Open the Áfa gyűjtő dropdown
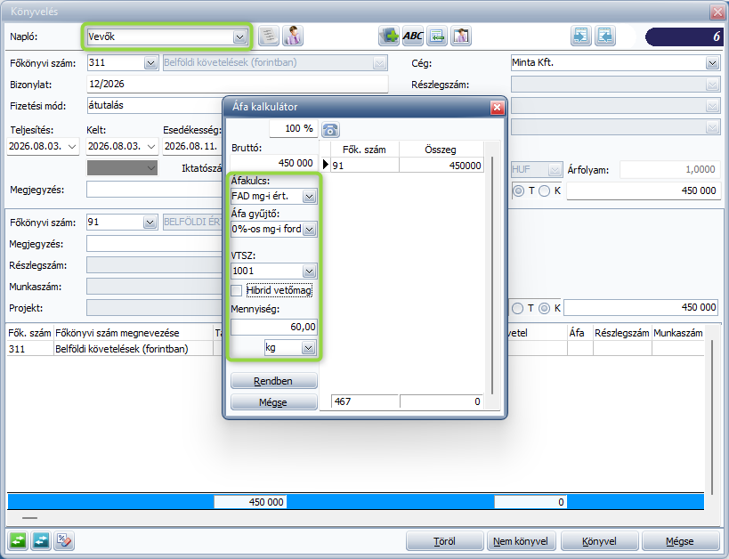 tap(309, 230)
